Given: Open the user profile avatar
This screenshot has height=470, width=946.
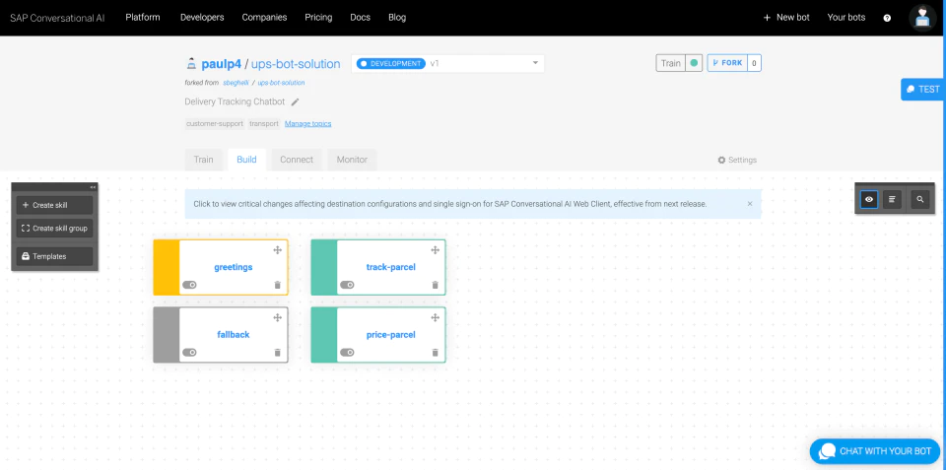Looking at the screenshot, I should coord(922,18).
